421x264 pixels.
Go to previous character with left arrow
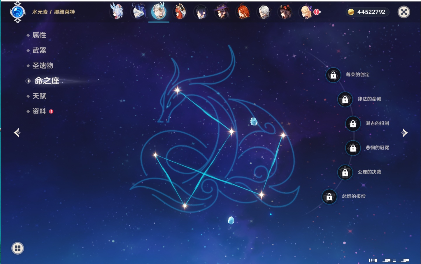coord(17,133)
